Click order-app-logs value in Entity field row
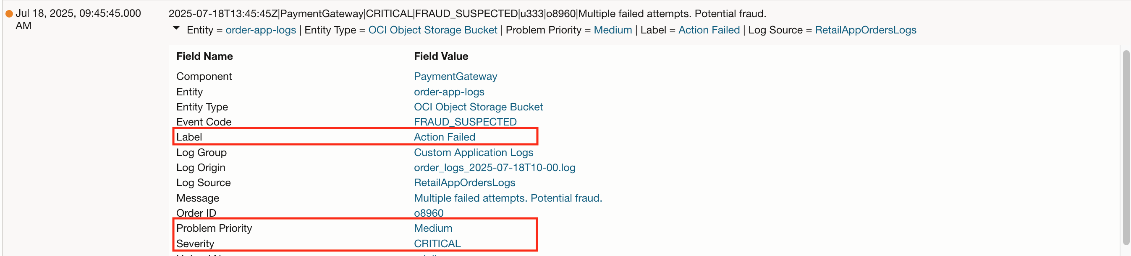Screen dimensions: 1131x256 tap(449, 92)
